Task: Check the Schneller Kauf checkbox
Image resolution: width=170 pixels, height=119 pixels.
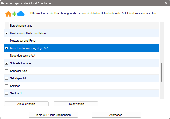Action: point(7,71)
